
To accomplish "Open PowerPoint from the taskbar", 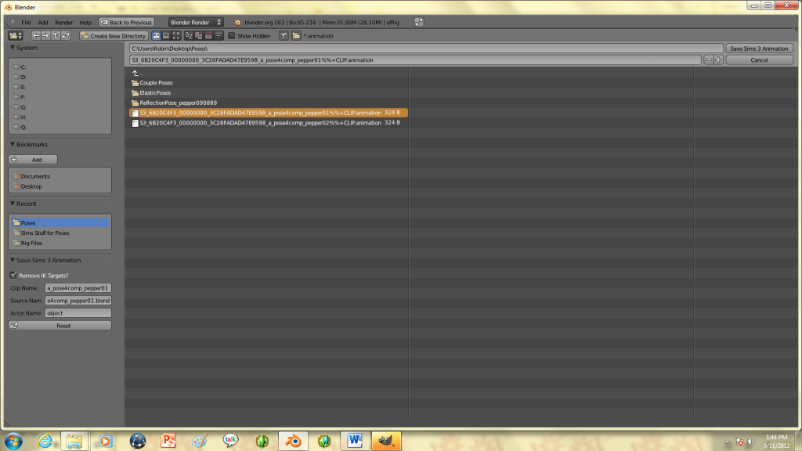I will click(x=168, y=441).
